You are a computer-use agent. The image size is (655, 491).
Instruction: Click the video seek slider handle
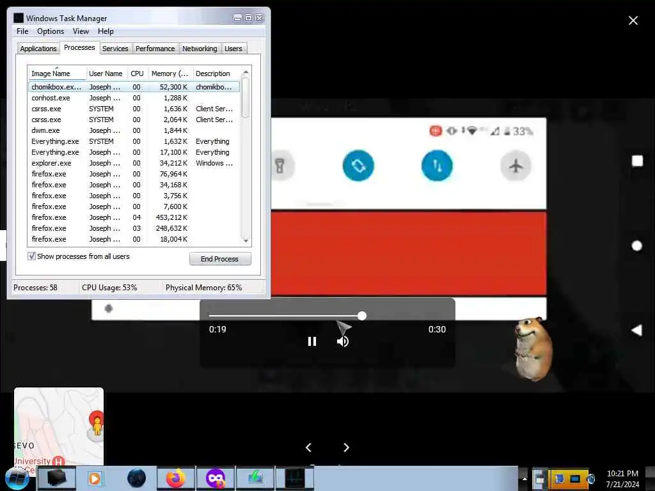362,316
